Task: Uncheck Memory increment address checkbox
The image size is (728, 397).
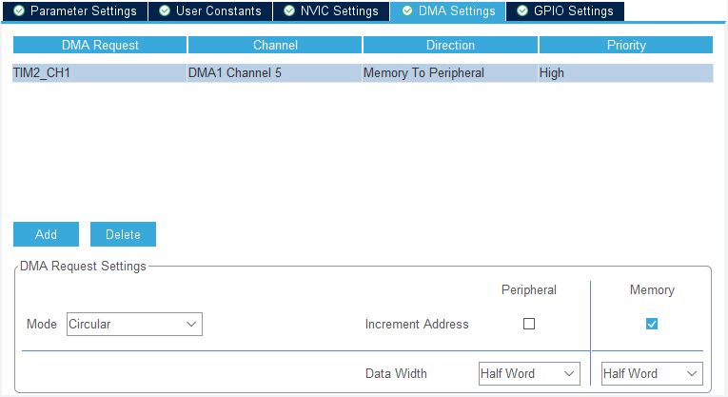Action: (652, 324)
